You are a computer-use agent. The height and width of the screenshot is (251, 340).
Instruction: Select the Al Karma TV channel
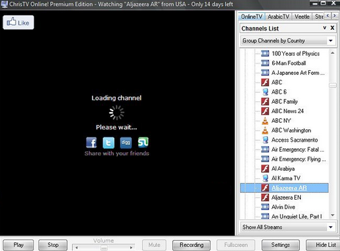pos(286,178)
